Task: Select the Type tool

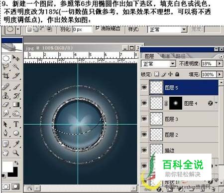Action: coord(16,124)
